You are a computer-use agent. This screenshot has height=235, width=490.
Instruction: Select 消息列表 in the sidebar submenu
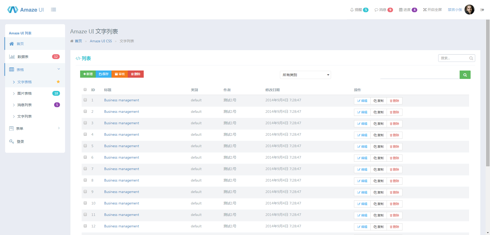coord(24,105)
